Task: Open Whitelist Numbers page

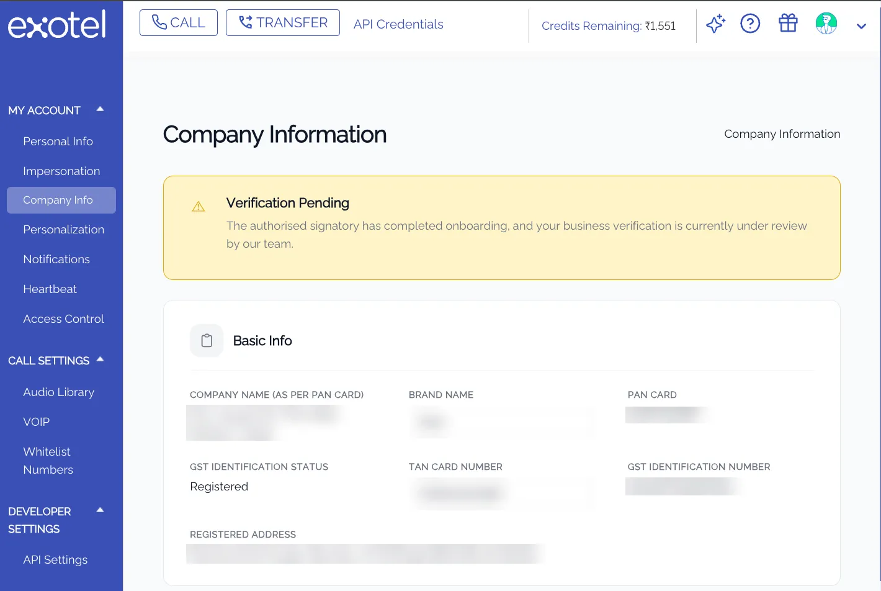Action: [x=48, y=461]
